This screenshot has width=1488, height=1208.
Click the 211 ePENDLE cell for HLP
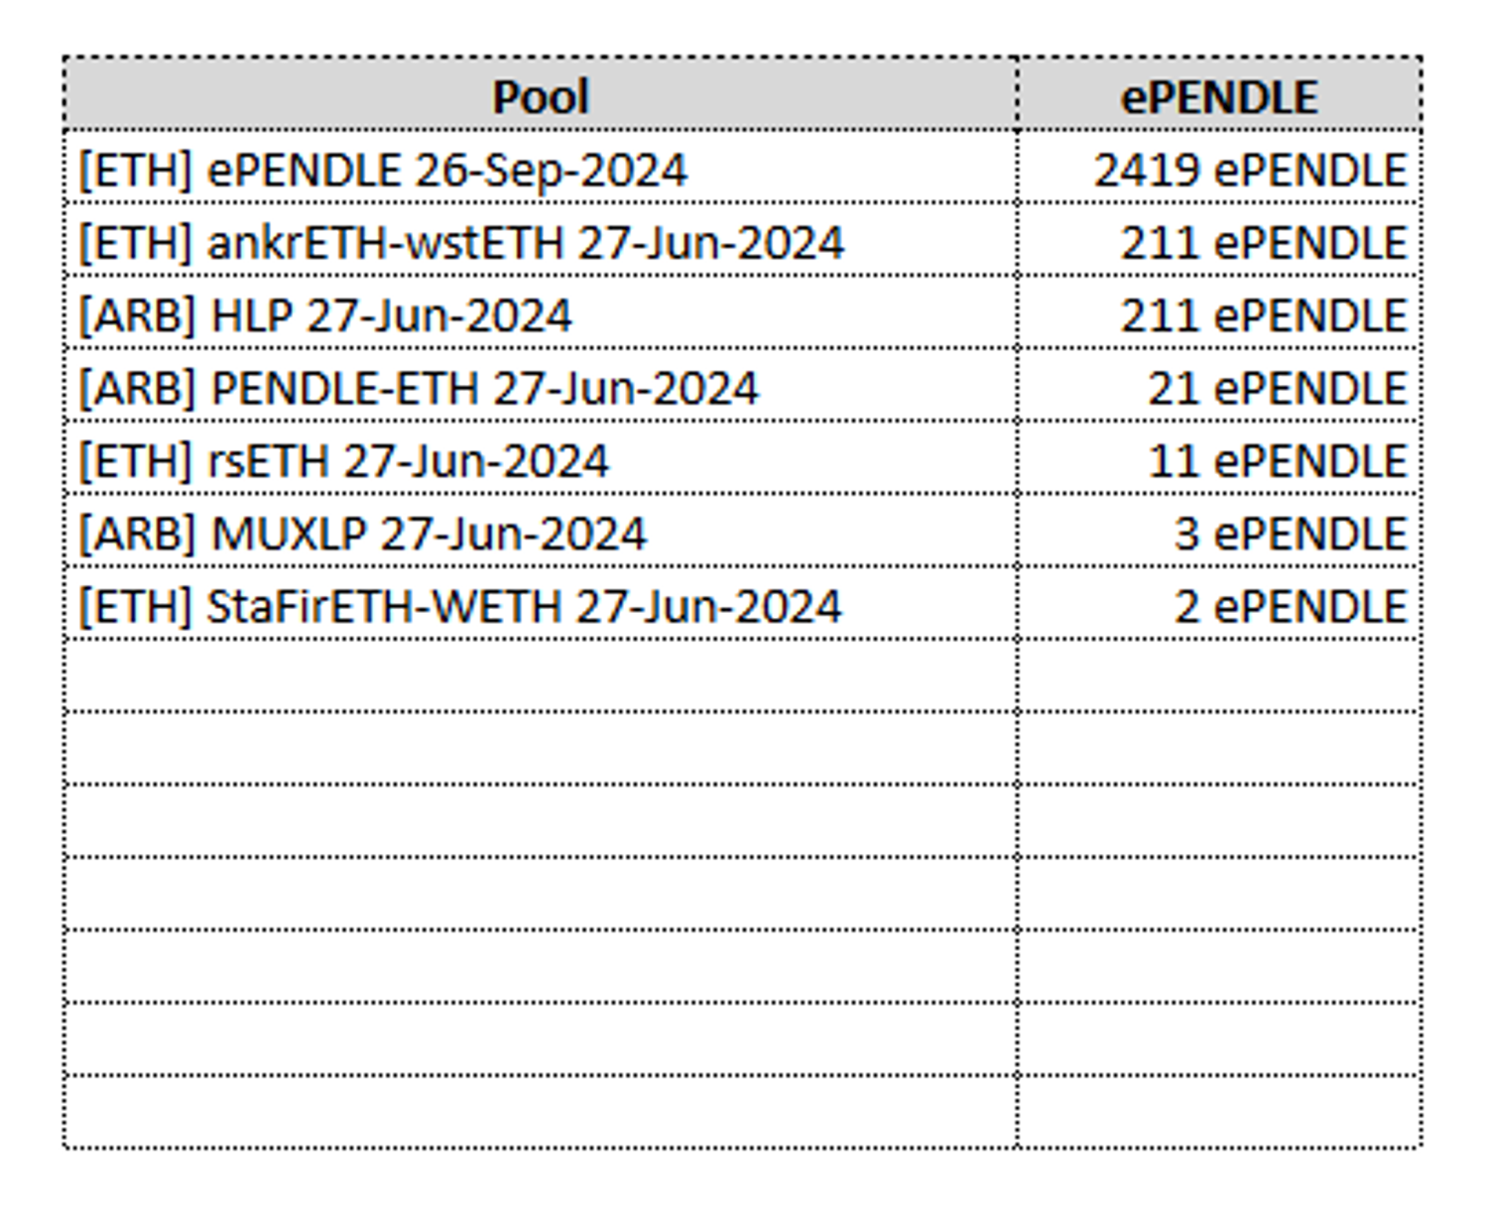1263,315
